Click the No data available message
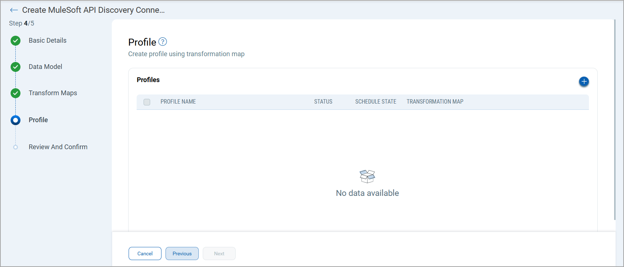Image resolution: width=624 pixels, height=267 pixels. tap(367, 193)
